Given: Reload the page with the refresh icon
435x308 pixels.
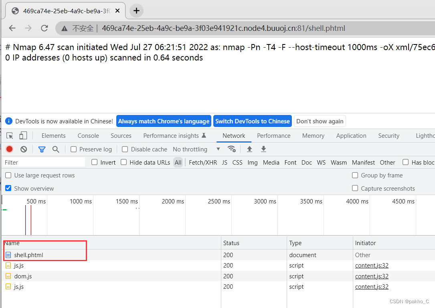Looking at the screenshot, I should (x=45, y=28).
